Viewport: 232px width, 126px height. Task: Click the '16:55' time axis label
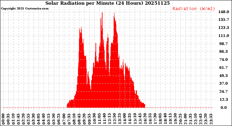coord(150,119)
